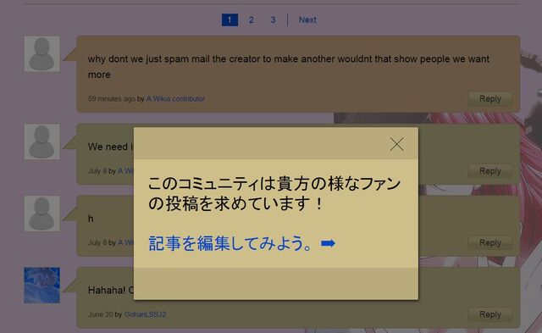This screenshot has width=542, height=333.
Task: Reply to the spam mail creator comment
Action: click(489, 99)
